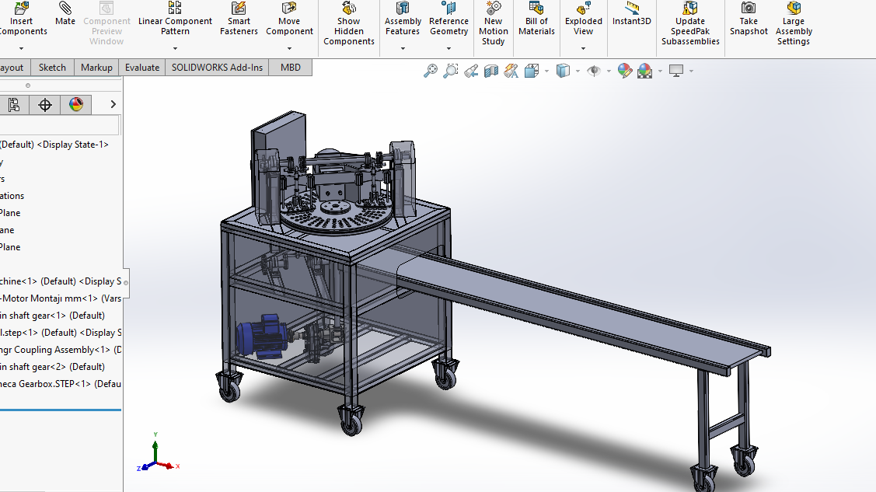Open the Bill of Materials tool
The width and height of the screenshot is (876, 492).
click(536, 19)
